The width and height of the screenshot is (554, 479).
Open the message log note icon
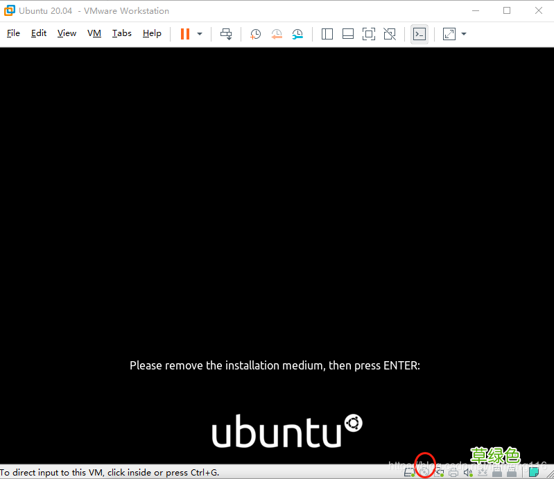[x=534, y=472]
